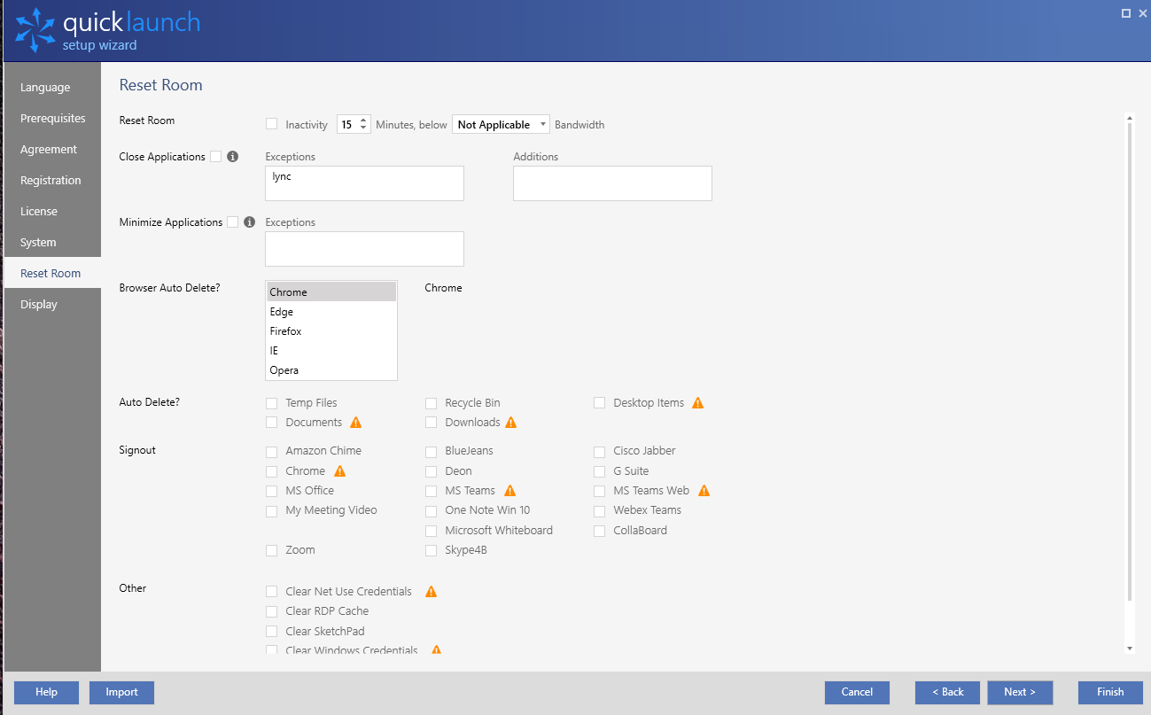This screenshot has height=715, width=1151.
Task: Click the warning icon beside Clear Net Use Credentials
Action: pyautogui.click(x=431, y=591)
